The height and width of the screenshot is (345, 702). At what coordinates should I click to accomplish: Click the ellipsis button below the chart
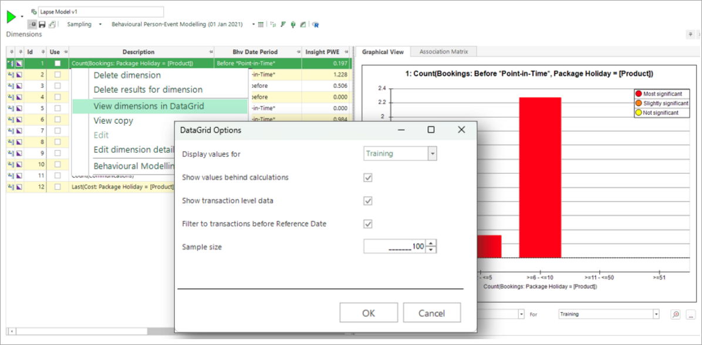click(690, 315)
